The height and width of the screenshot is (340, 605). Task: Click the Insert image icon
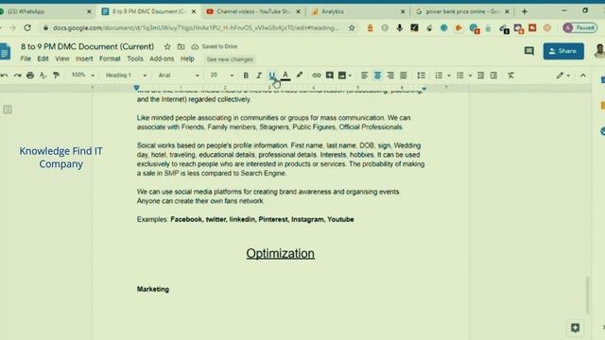click(342, 76)
